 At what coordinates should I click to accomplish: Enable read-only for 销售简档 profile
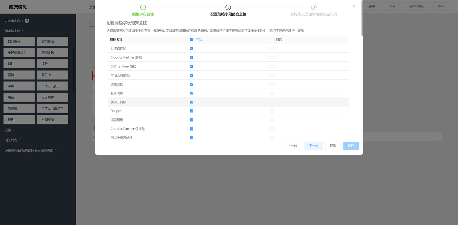(272, 84)
